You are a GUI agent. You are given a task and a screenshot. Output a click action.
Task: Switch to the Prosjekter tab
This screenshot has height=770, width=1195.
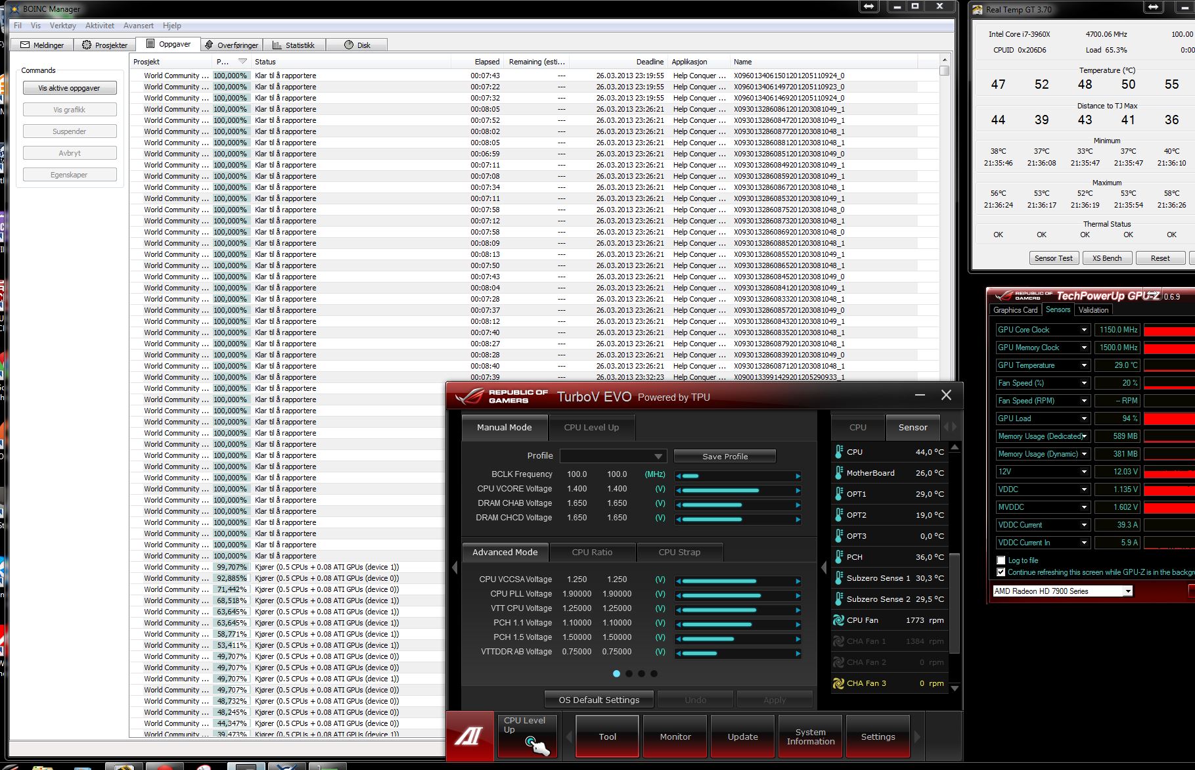105,45
